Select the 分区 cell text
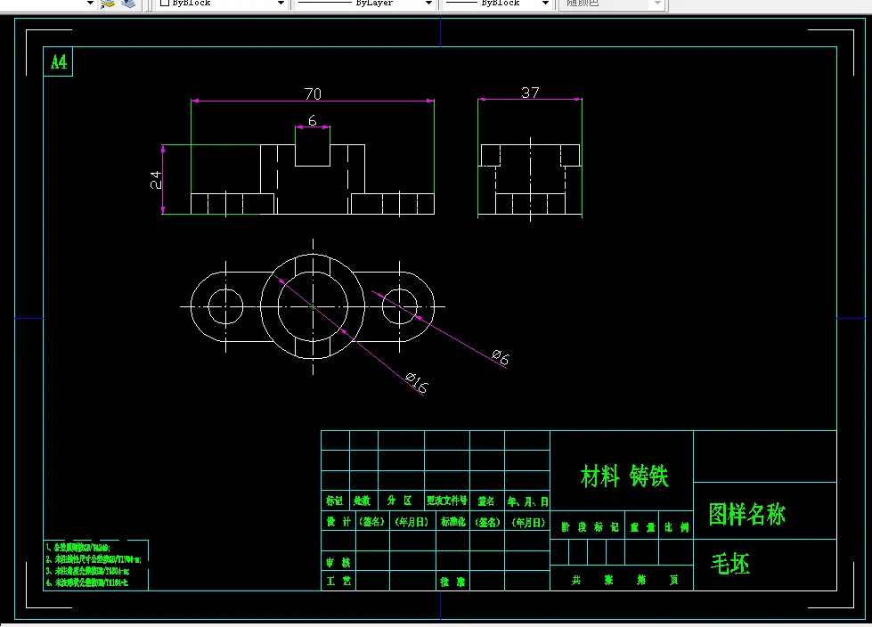This screenshot has height=627, width=872. pos(399,501)
